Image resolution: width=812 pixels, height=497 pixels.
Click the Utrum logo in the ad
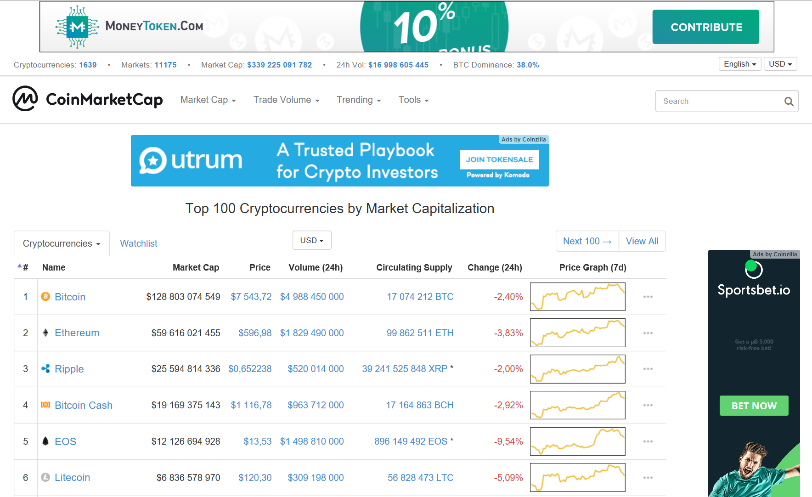click(191, 160)
